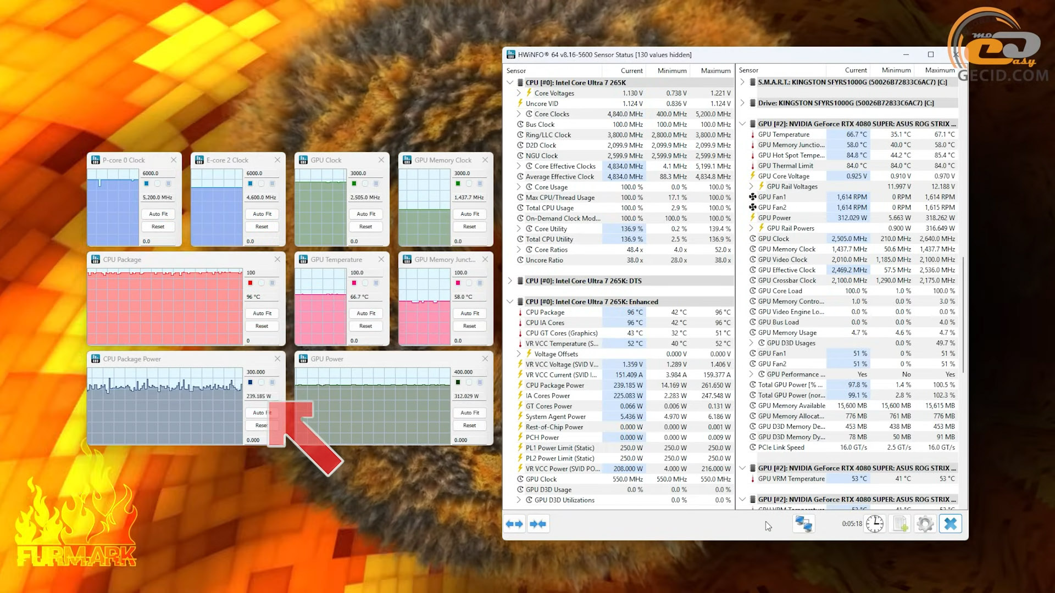Click the Maximum column header in left pane
This screenshot has height=593, width=1055.
pos(715,70)
